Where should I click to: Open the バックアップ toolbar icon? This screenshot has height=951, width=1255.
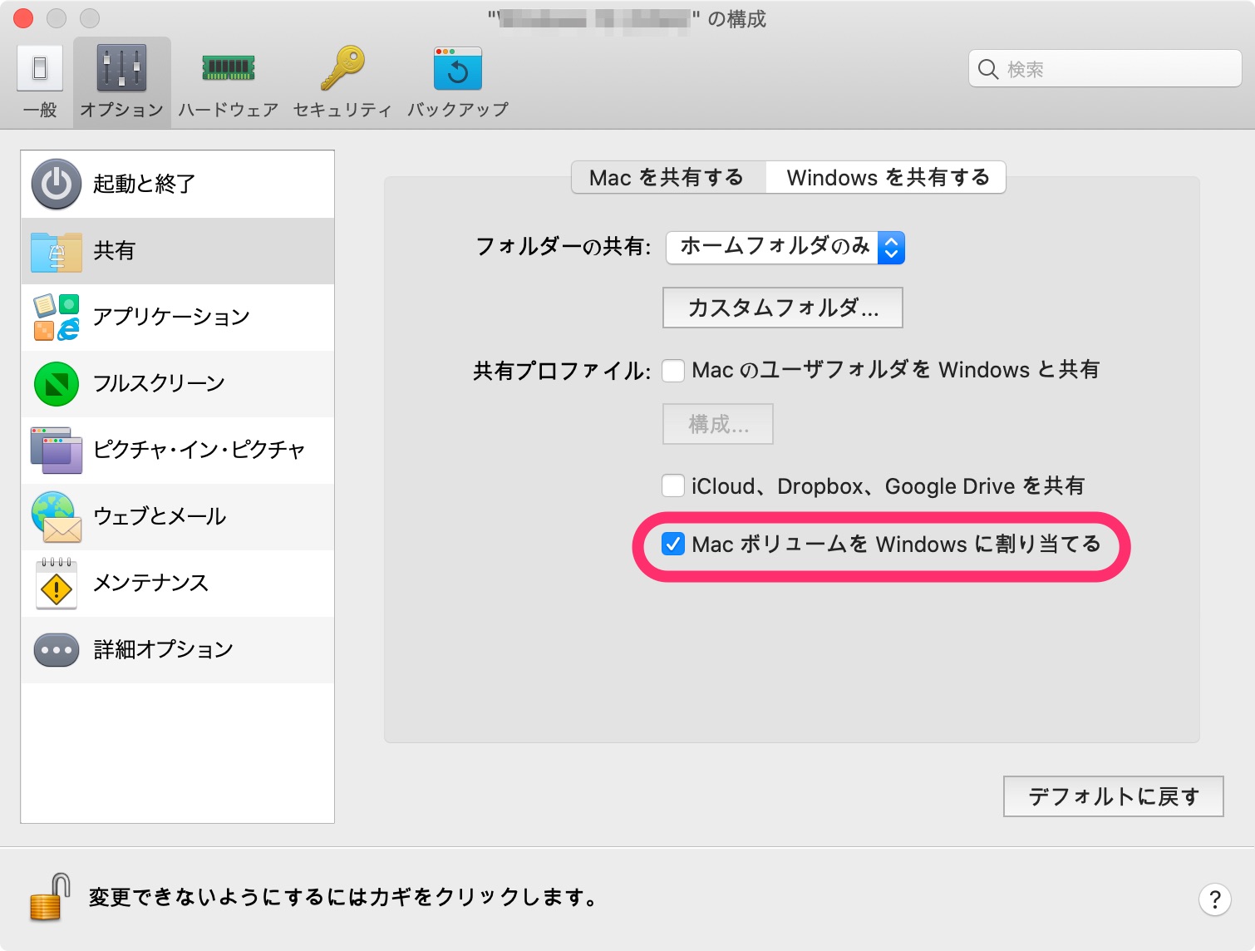point(458,68)
